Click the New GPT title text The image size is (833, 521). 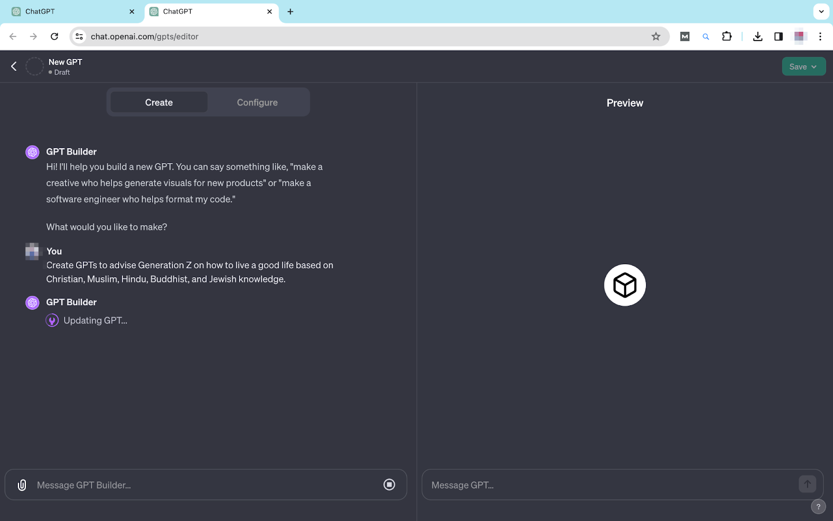coord(65,62)
